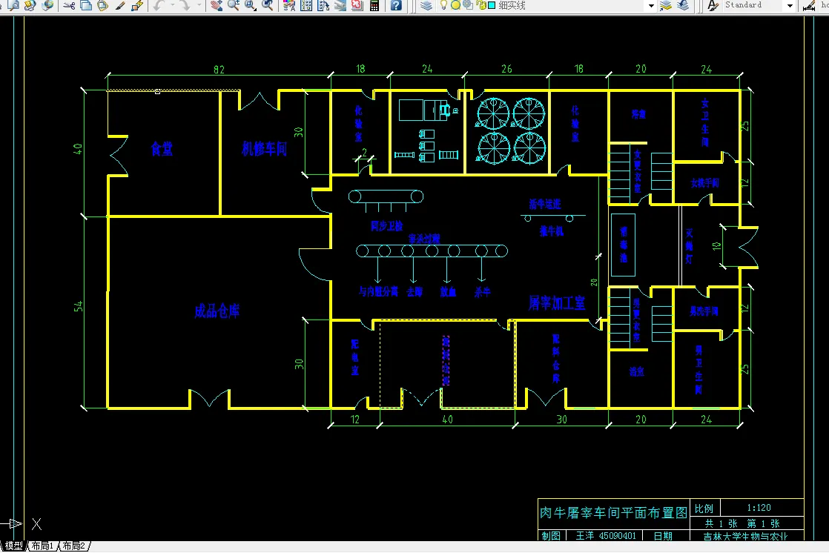Screen dimensions: 829x553
Task: Open the Markup Set Manager icon
Action: point(357,5)
